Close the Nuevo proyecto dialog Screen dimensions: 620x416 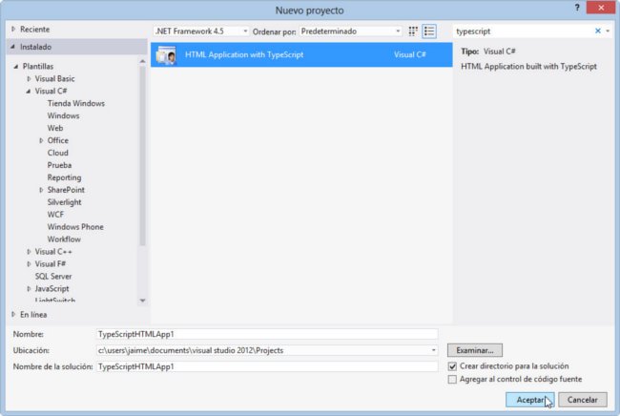tap(601, 8)
